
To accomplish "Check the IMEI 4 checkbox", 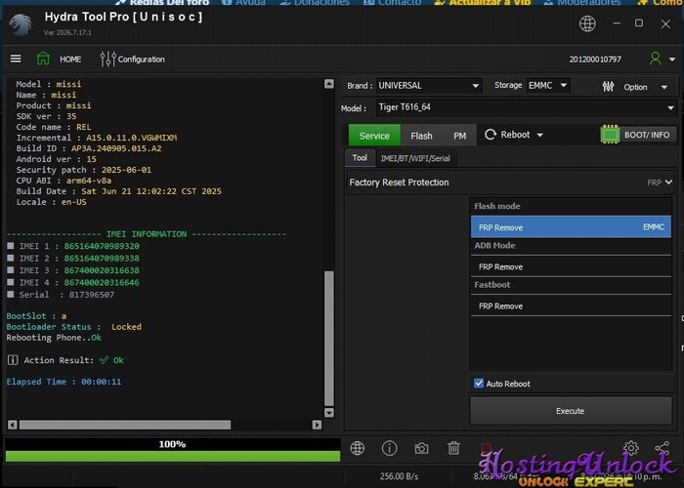I will (x=11, y=283).
